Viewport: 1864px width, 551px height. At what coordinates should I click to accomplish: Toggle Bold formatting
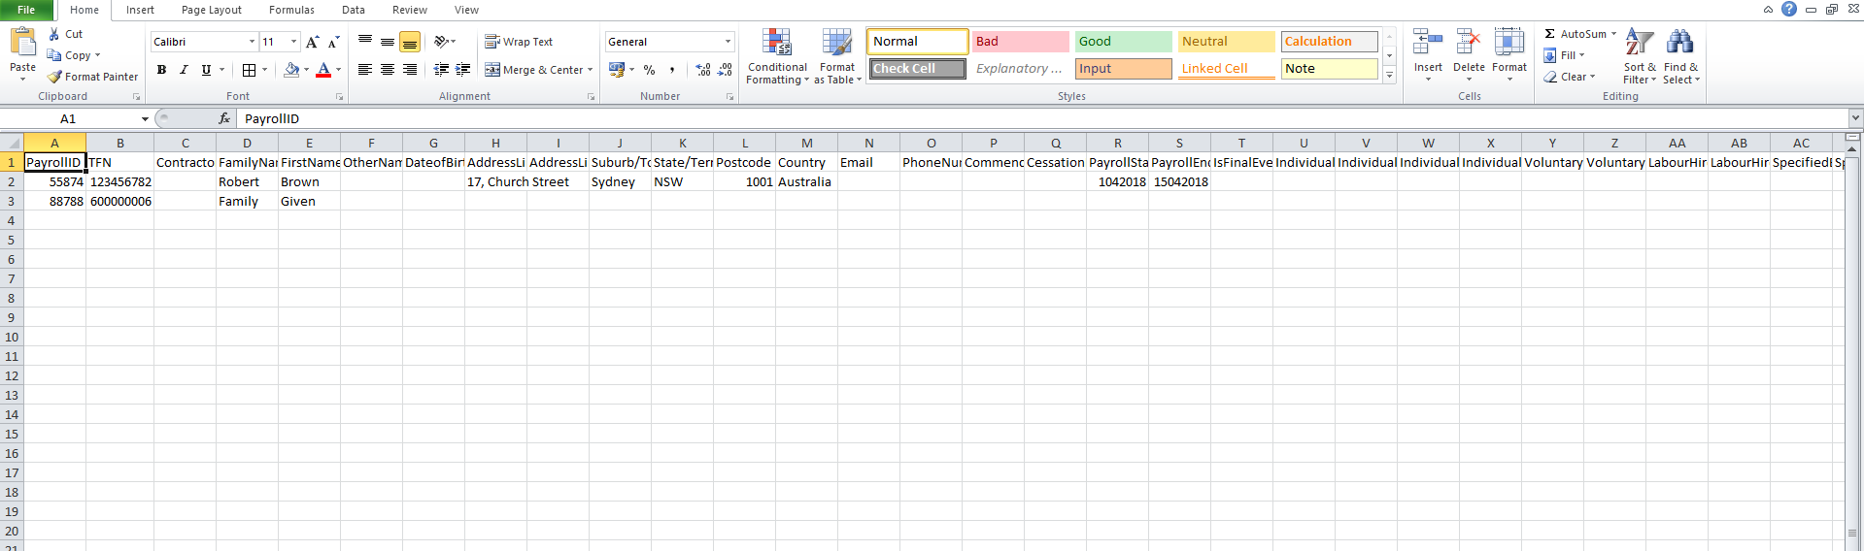[161, 70]
